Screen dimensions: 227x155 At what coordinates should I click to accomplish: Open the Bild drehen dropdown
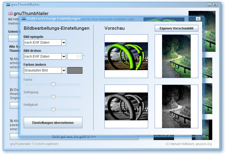tap(45, 56)
